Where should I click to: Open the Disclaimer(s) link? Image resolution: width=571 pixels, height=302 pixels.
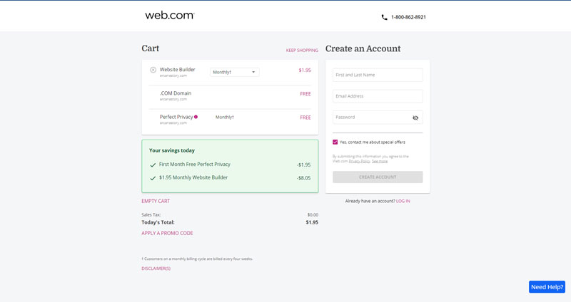pos(156,269)
